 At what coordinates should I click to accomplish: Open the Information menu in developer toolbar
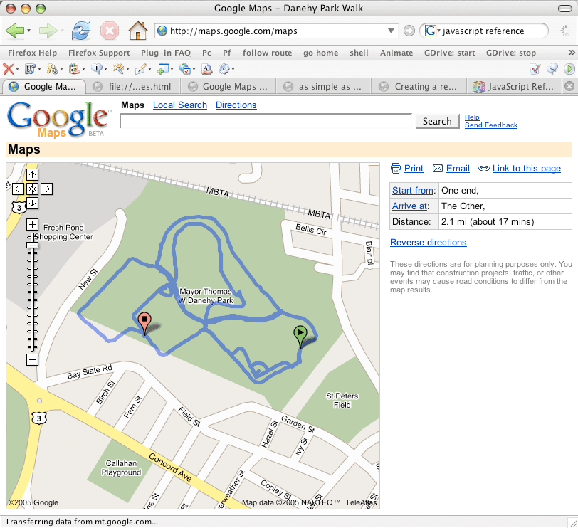[x=99, y=69]
